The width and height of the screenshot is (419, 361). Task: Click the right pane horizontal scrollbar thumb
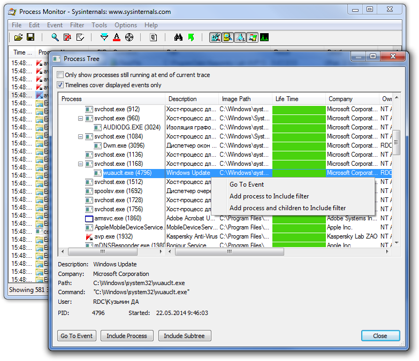(230, 251)
